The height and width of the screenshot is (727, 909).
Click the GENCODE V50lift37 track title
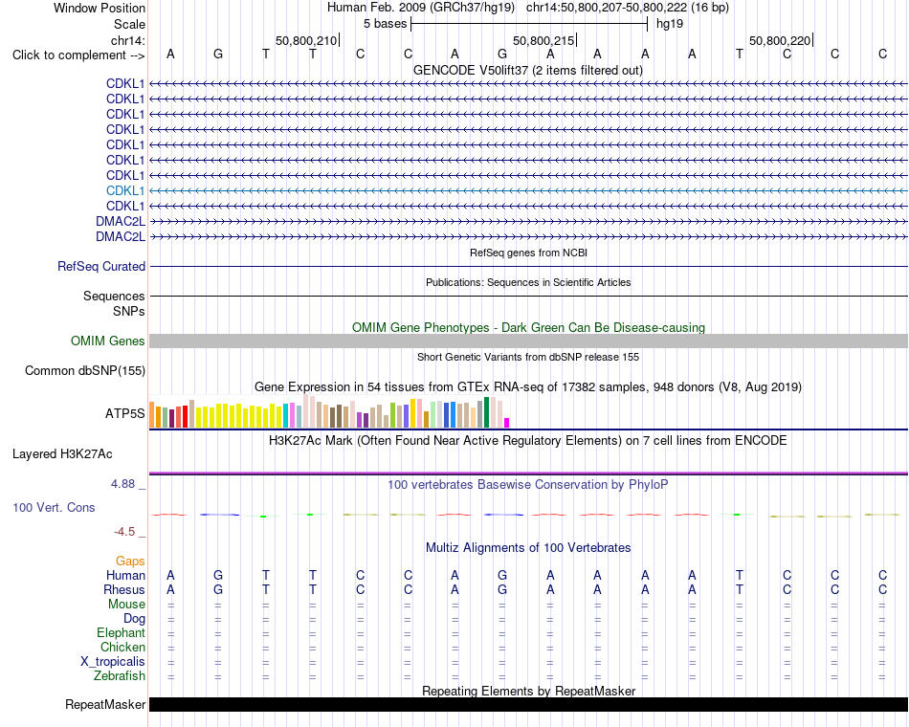click(x=528, y=70)
